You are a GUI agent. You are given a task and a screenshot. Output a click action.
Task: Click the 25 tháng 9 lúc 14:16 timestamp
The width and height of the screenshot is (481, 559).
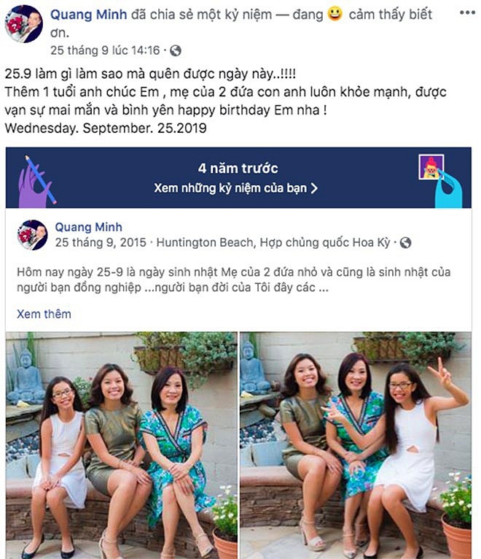click(105, 50)
